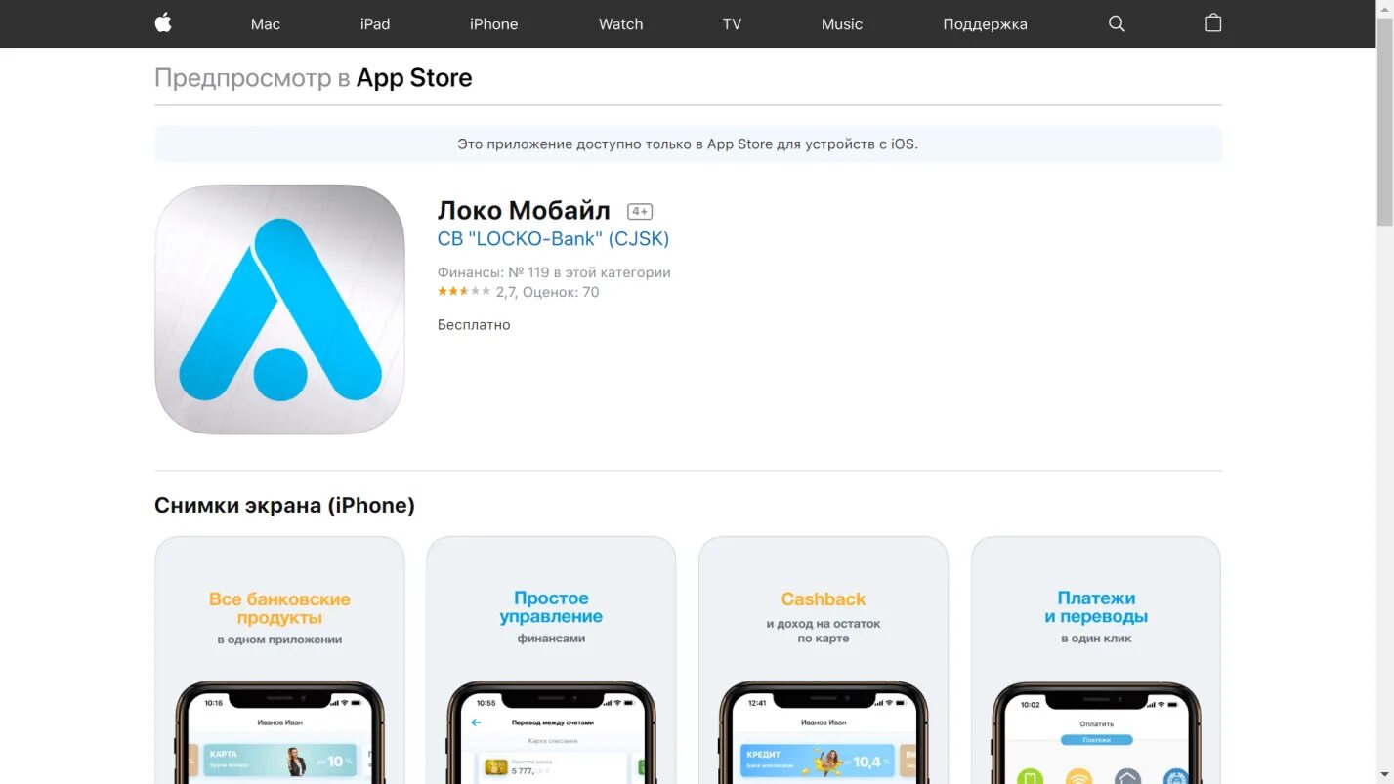
Task: View the Простое управление screenshot
Action: [x=551, y=660]
